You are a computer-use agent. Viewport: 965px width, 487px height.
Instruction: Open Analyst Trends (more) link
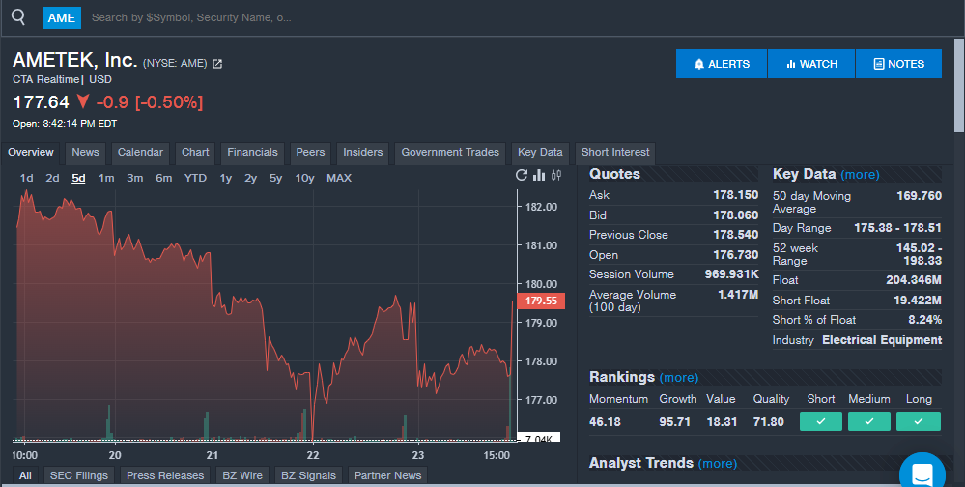718,463
